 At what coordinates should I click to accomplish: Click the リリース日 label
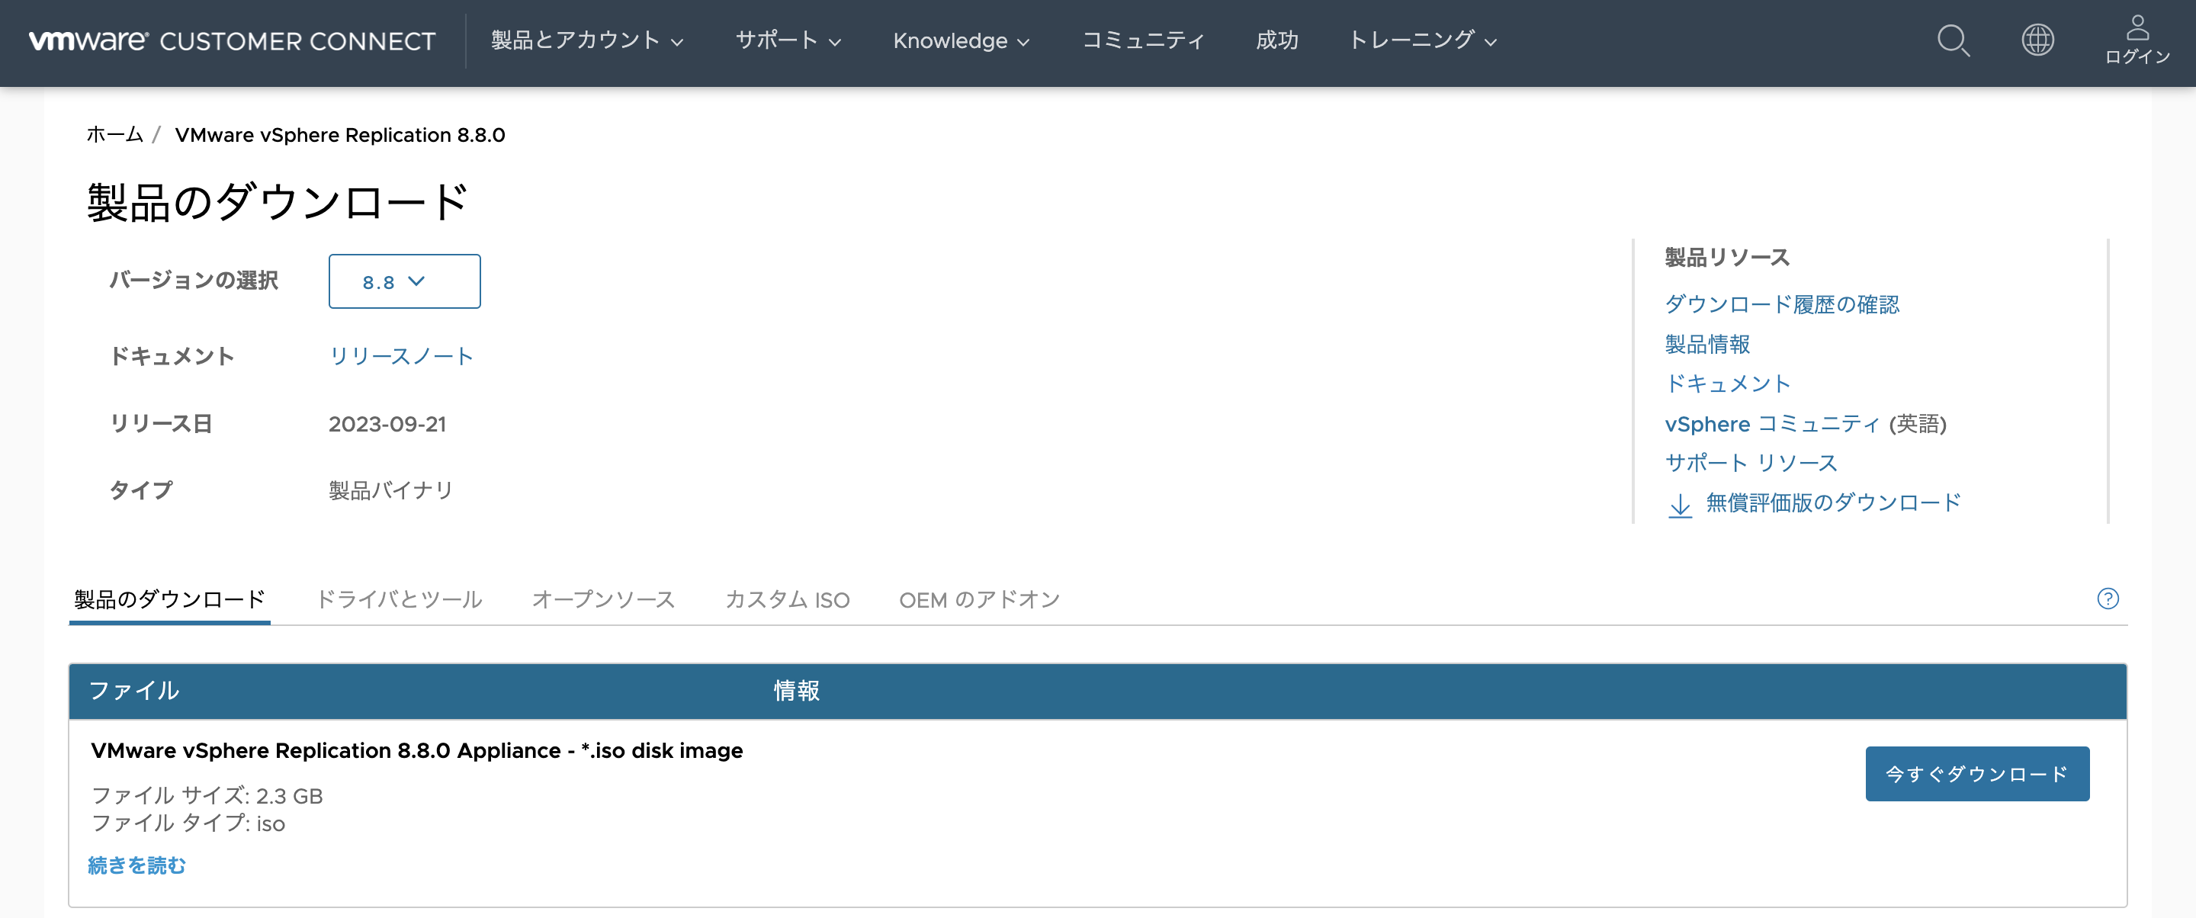click(161, 424)
